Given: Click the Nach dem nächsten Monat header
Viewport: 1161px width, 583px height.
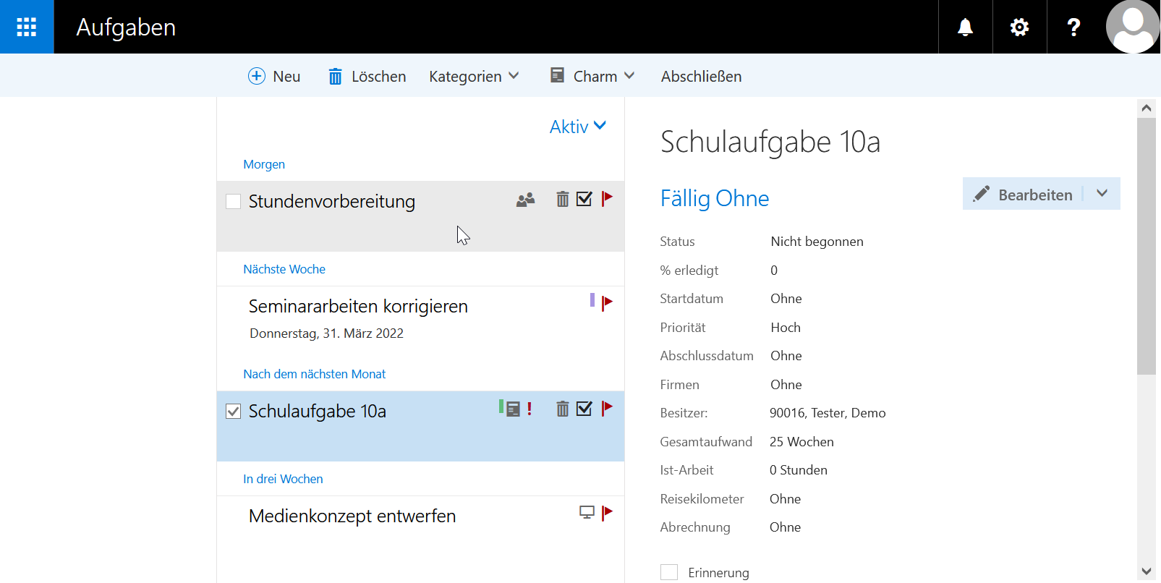Looking at the screenshot, I should click(x=315, y=374).
